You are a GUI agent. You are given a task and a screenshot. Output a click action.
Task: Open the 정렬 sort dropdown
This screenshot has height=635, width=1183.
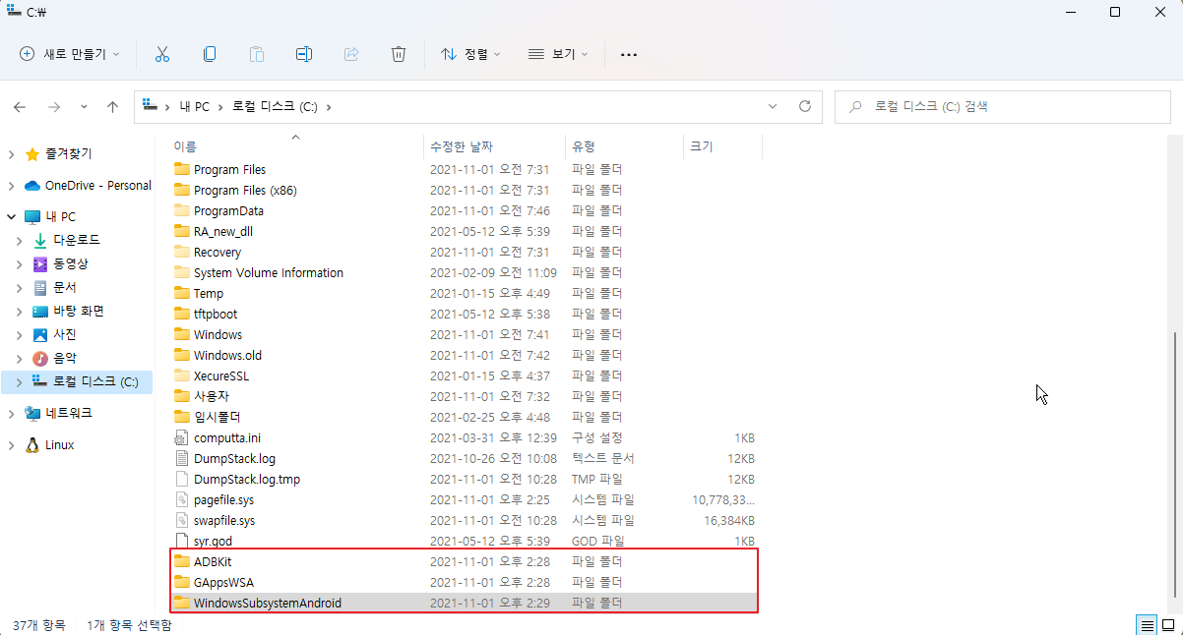coord(471,54)
